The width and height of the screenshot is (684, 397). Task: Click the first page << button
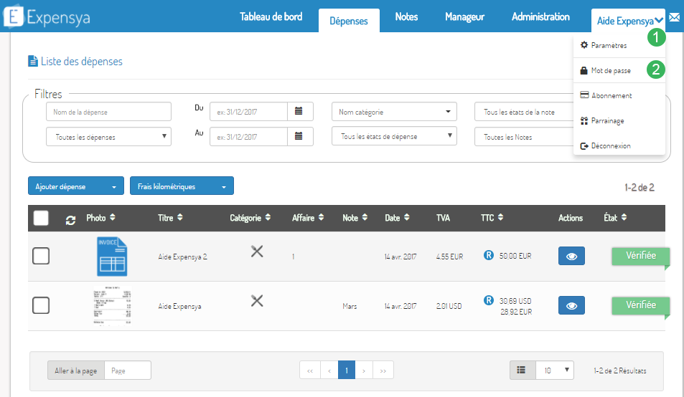tap(310, 370)
